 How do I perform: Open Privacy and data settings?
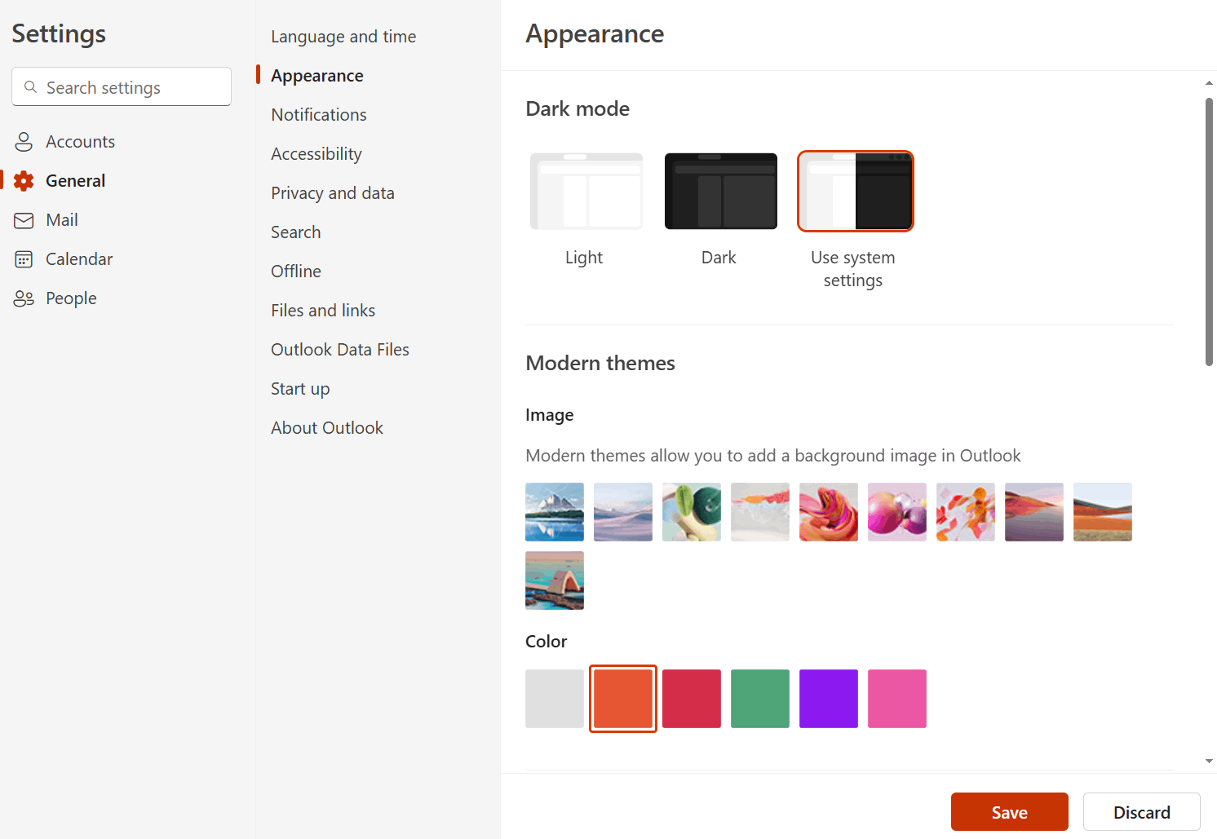click(x=333, y=192)
